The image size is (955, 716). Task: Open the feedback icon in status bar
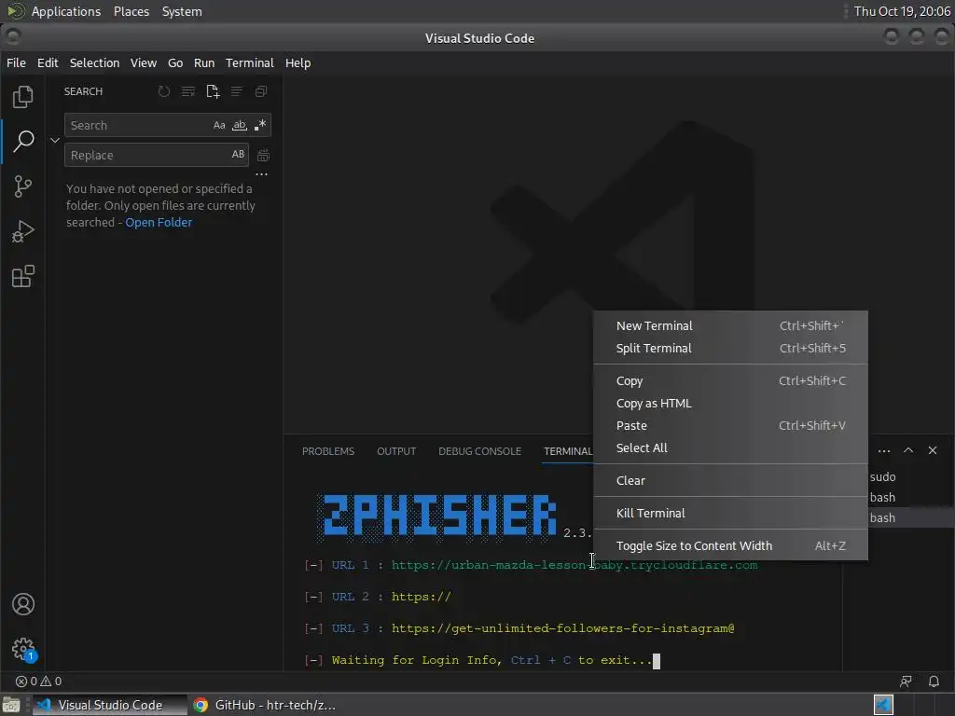click(x=907, y=682)
